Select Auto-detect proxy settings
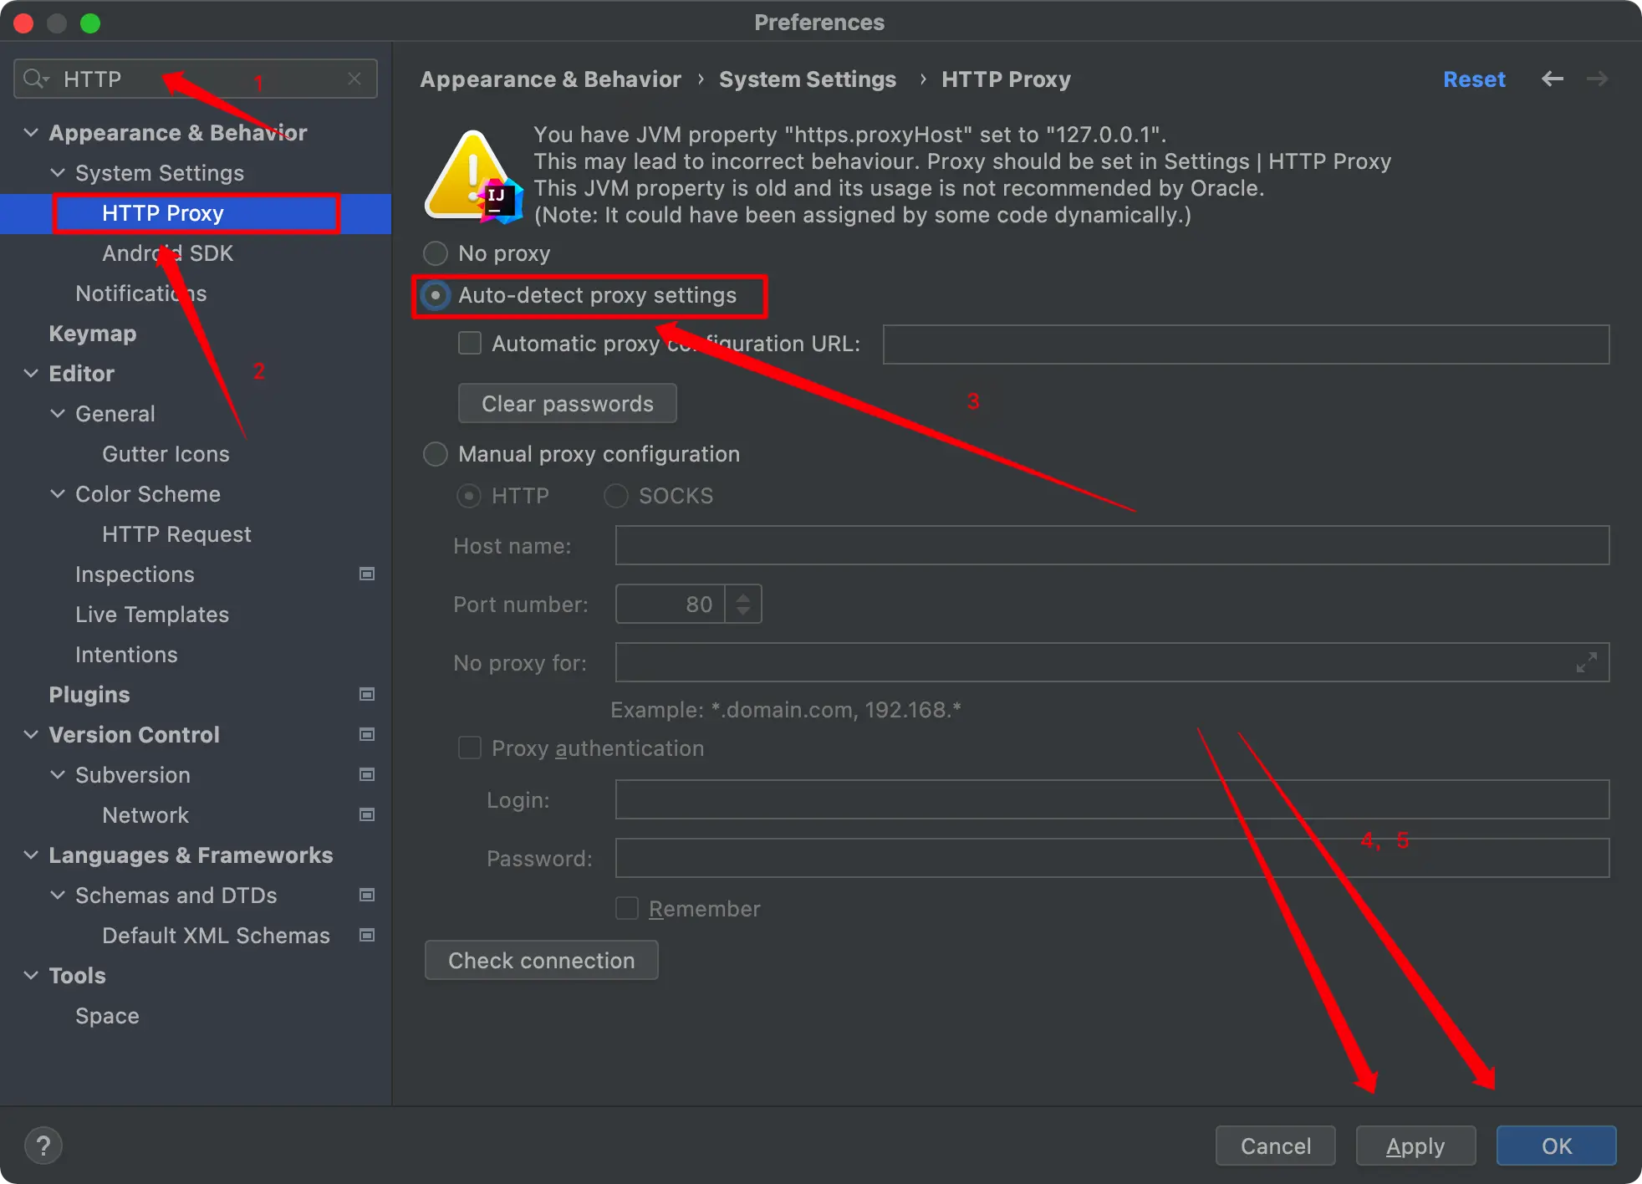Screen dimensions: 1642x1184 [436, 295]
